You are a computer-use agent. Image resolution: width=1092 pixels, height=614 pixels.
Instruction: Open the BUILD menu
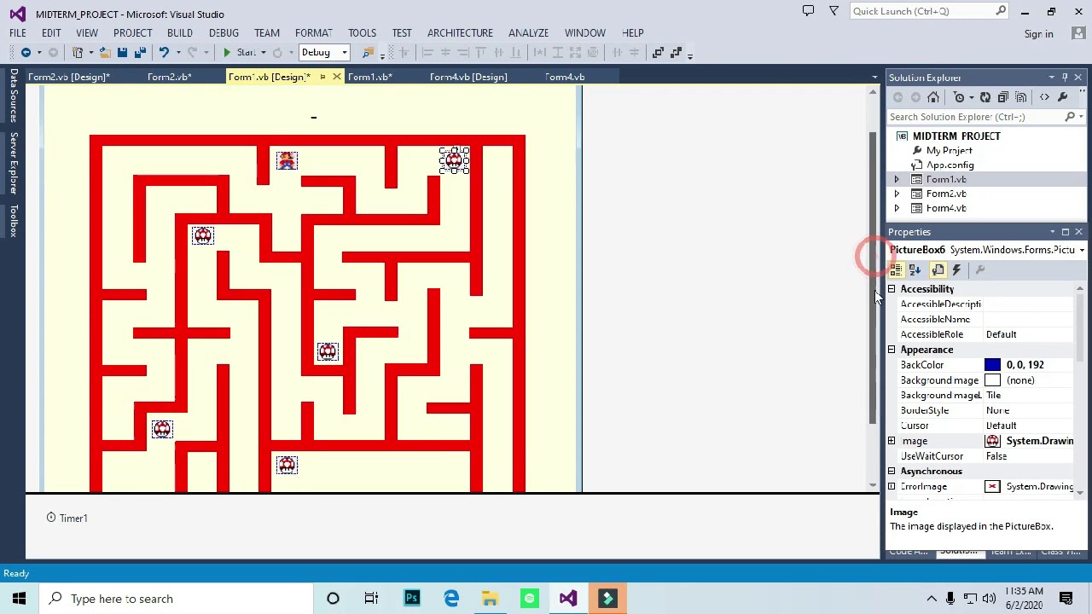click(179, 32)
